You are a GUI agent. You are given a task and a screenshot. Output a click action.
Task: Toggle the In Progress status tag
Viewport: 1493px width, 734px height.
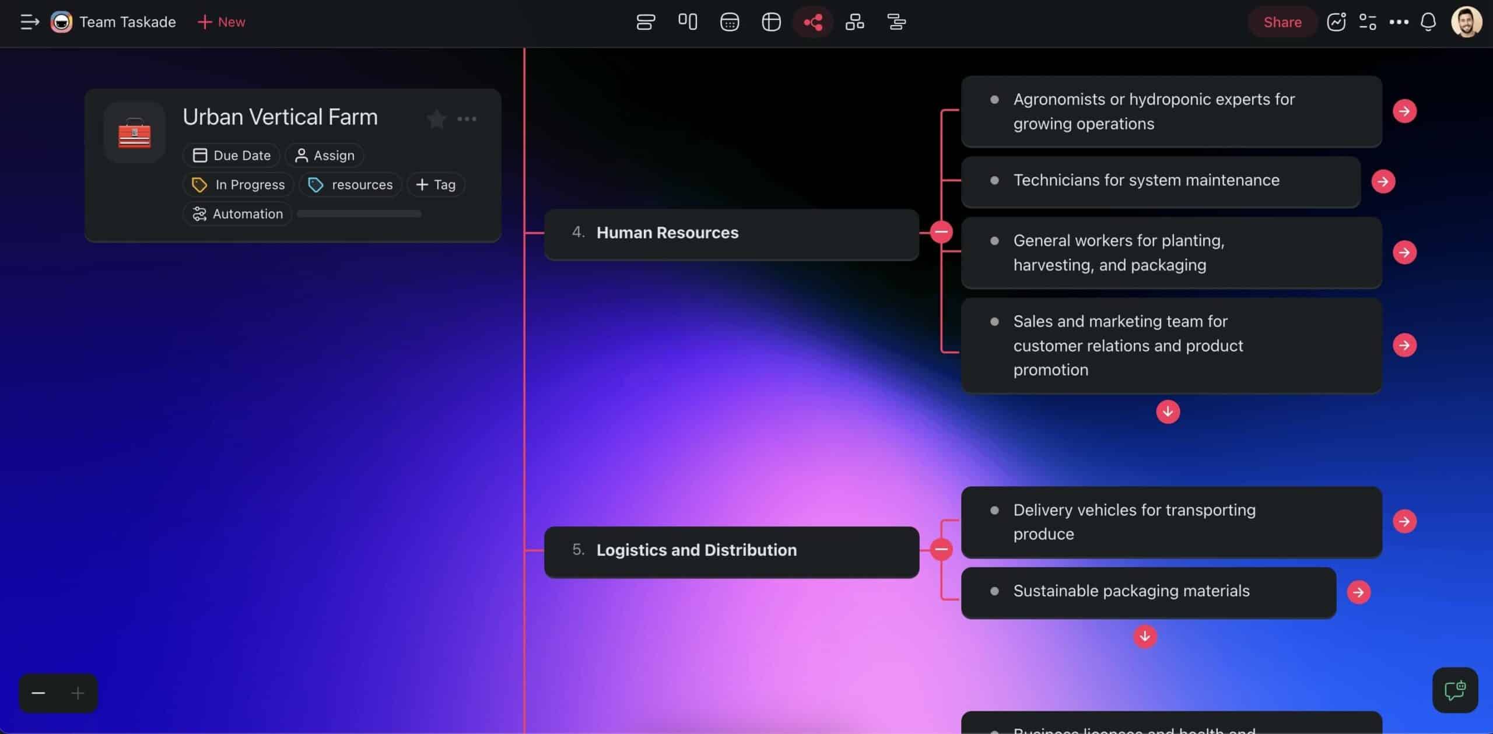pyautogui.click(x=237, y=184)
